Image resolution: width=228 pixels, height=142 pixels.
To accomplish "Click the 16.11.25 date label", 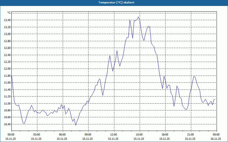I will pyautogui.click(x=216, y=139).
